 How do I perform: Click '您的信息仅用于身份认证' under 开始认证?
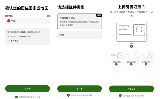134,96
